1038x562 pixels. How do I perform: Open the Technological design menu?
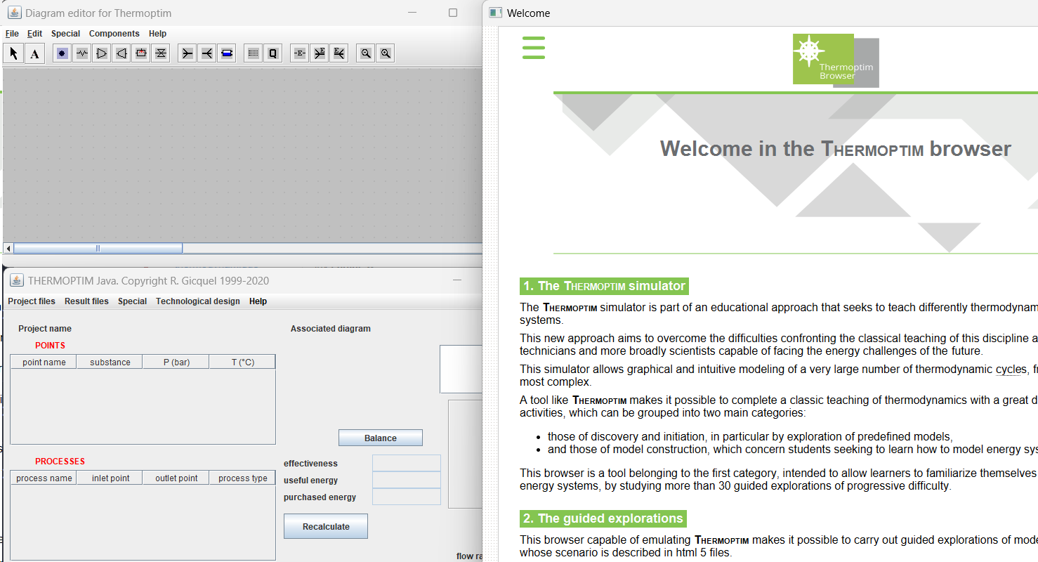click(x=198, y=301)
